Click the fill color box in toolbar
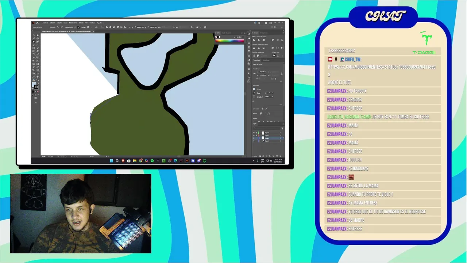 tap(34, 84)
